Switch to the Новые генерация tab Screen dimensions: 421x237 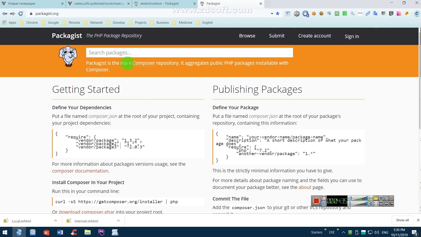33,4
